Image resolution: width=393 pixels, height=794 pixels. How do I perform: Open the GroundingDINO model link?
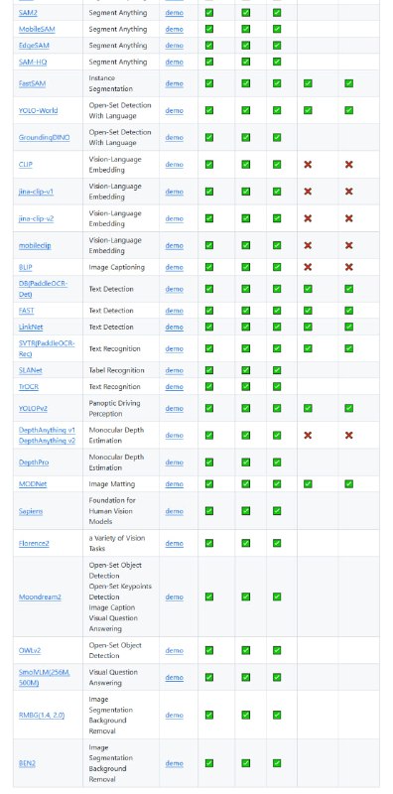click(x=44, y=137)
